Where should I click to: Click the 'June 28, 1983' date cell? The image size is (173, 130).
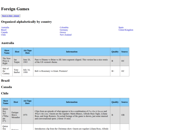(x=28, y=61)
